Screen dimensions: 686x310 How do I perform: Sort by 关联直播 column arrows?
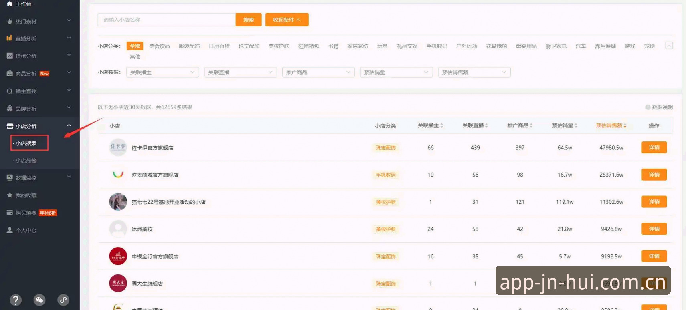tap(486, 126)
